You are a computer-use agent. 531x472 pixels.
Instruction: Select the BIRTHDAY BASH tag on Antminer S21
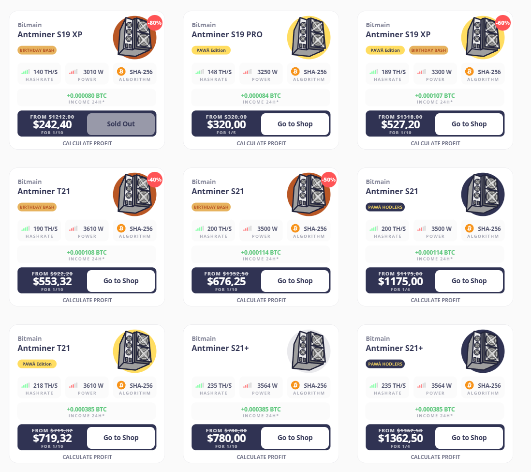pos(211,207)
